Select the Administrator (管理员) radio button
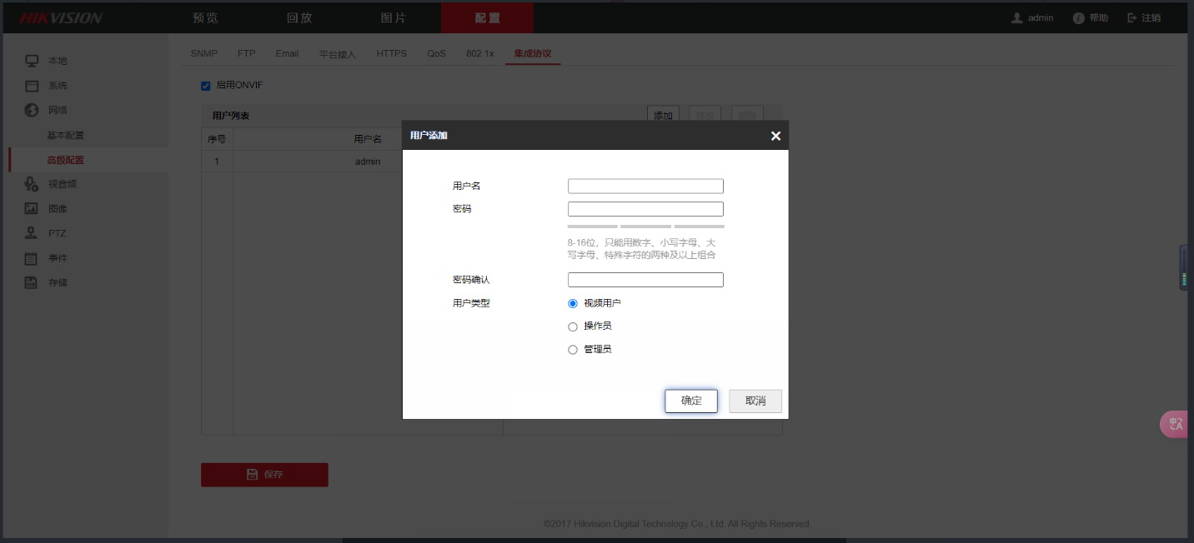Viewport: 1194px width, 543px height. tap(573, 350)
